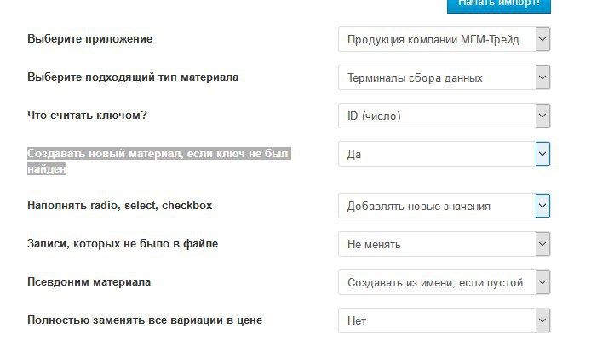The image size is (591, 346).
Task: Click the Записи, которых не было в файле label
Action: tap(123, 244)
